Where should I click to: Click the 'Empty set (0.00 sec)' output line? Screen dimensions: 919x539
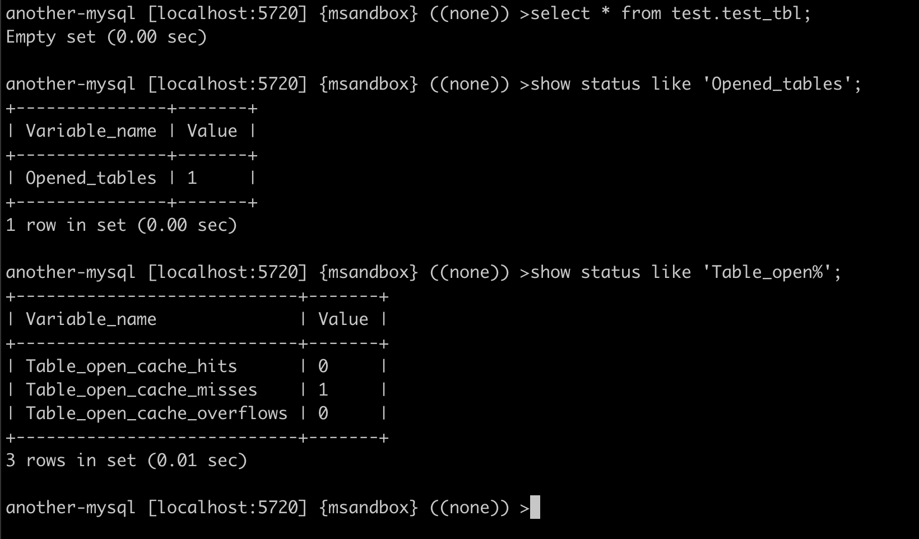(106, 37)
